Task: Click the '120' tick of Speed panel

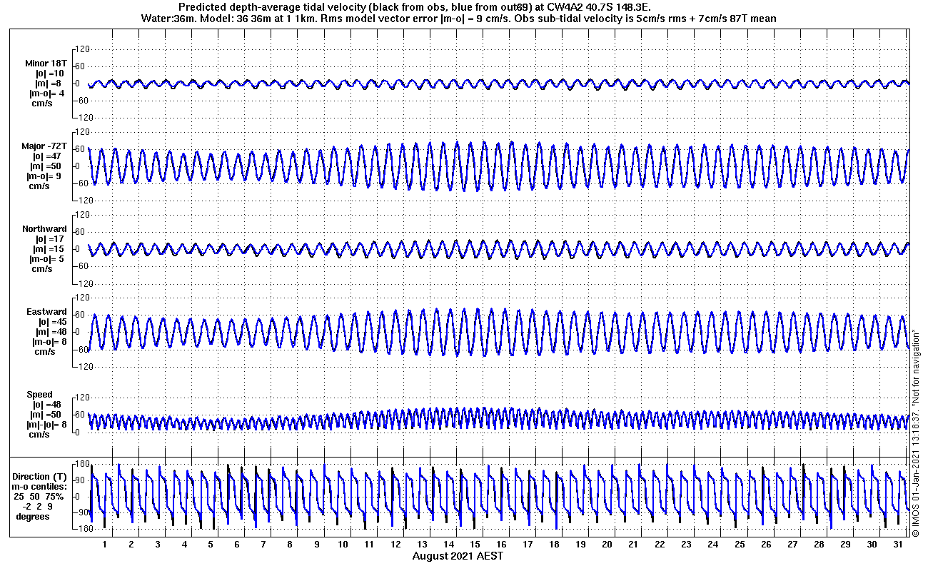Action: (81, 398)
